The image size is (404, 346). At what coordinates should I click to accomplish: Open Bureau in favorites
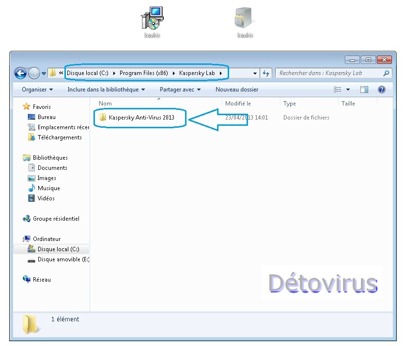coord(47,117)
